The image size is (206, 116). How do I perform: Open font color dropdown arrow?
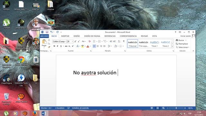click(x=90, y=46)
